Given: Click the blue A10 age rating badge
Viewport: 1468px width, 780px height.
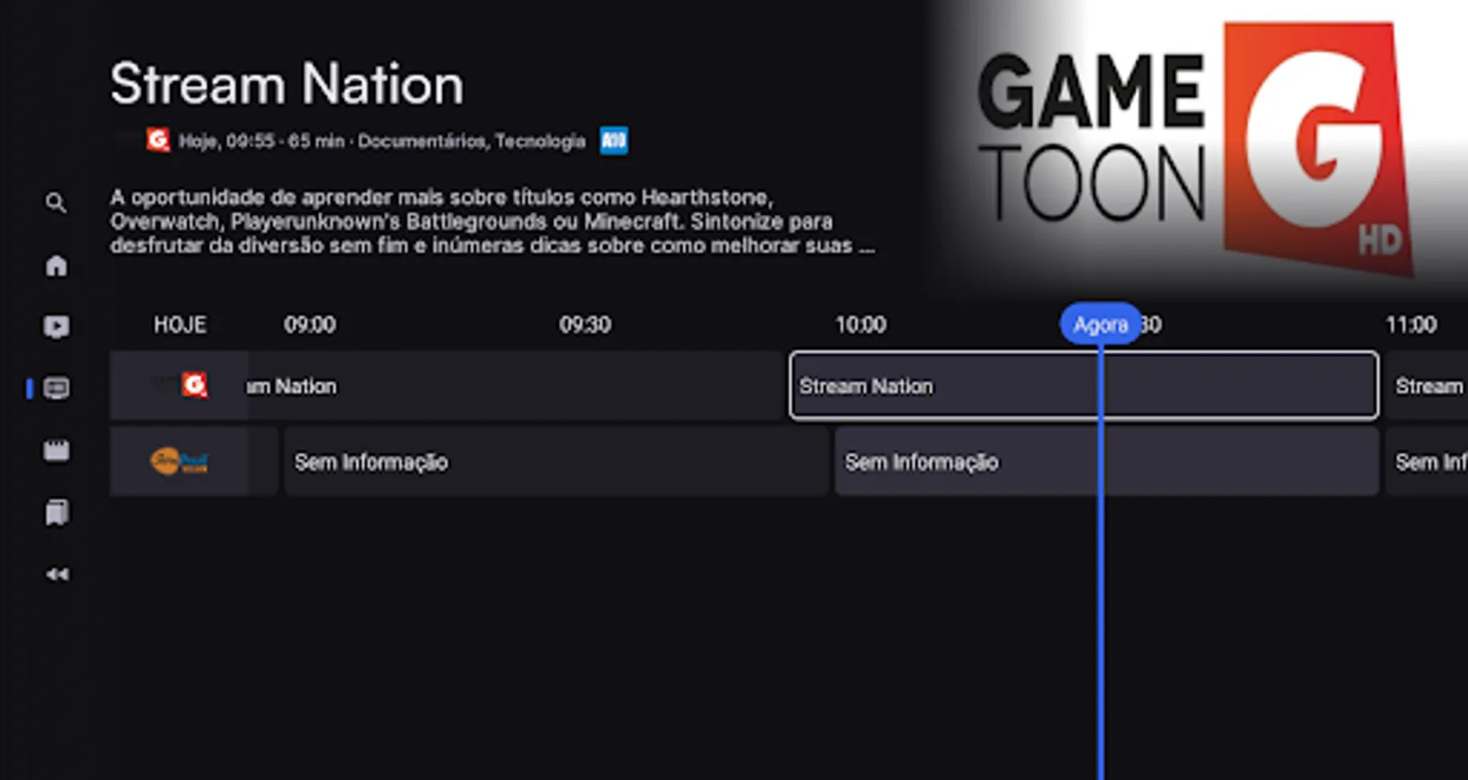Looking at the screenshot, I should pos(614,140).
